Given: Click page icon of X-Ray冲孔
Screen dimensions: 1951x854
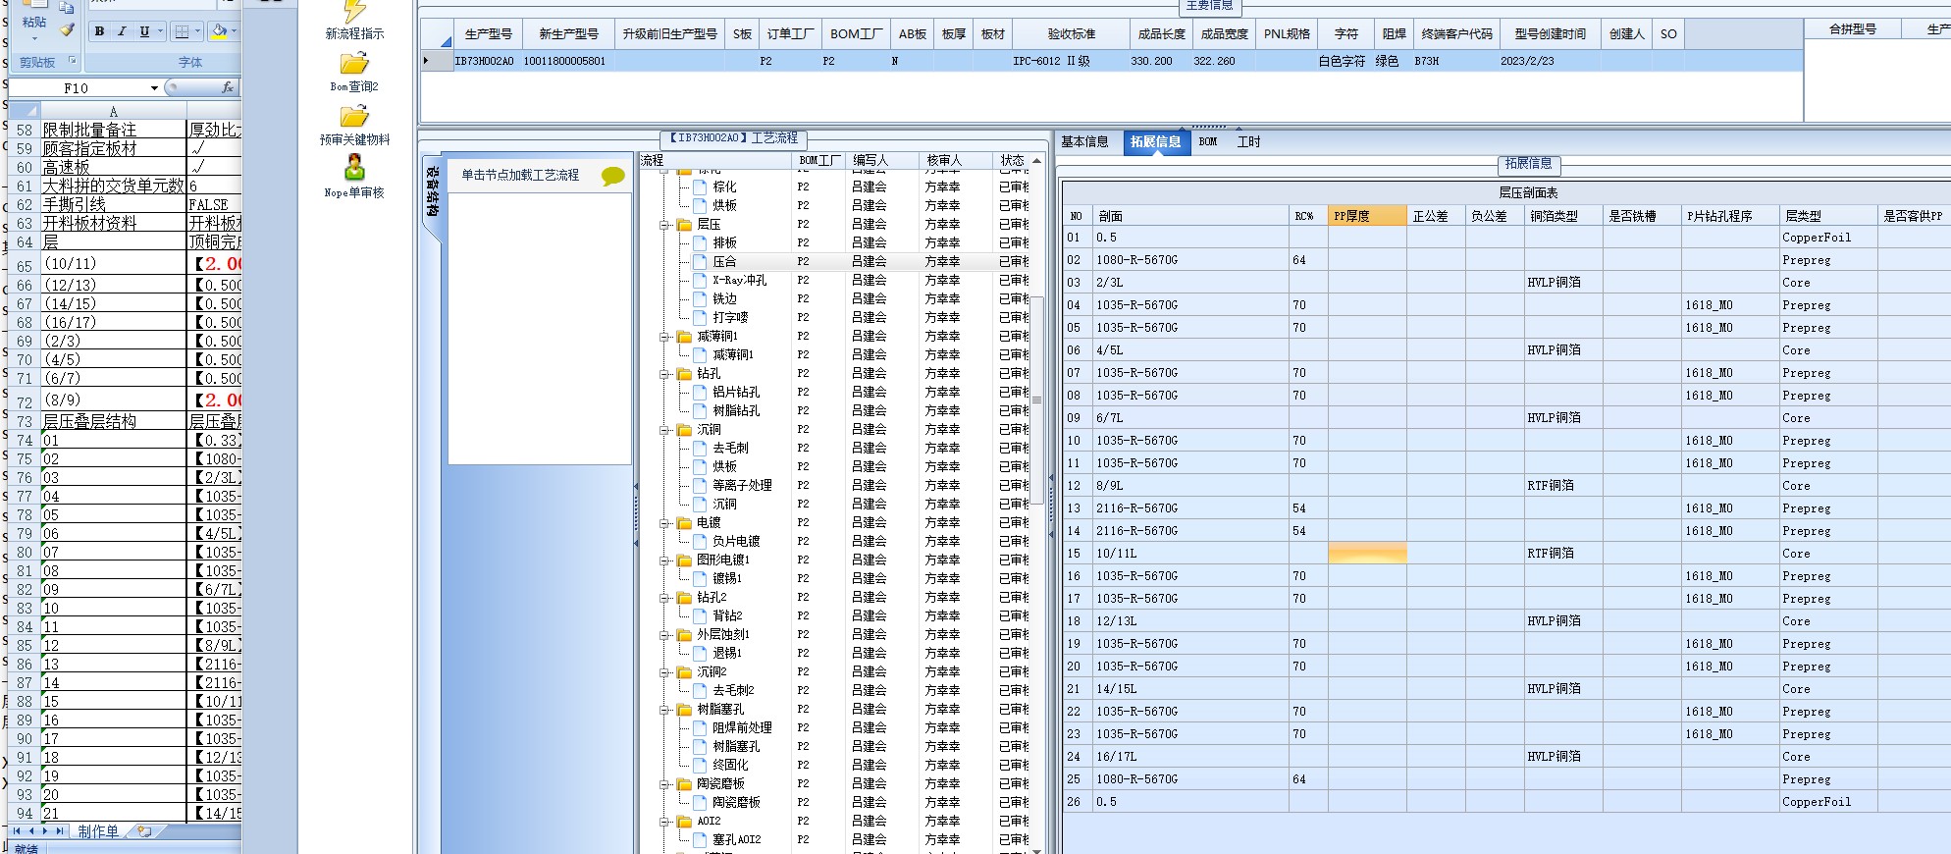Looking at the screenshot, I should (700, 281).
